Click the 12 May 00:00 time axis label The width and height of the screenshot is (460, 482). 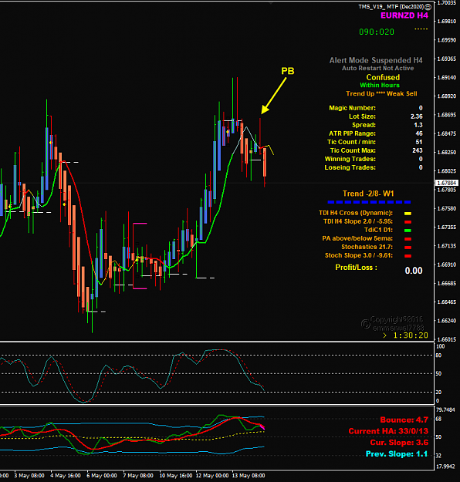(212, 476)
